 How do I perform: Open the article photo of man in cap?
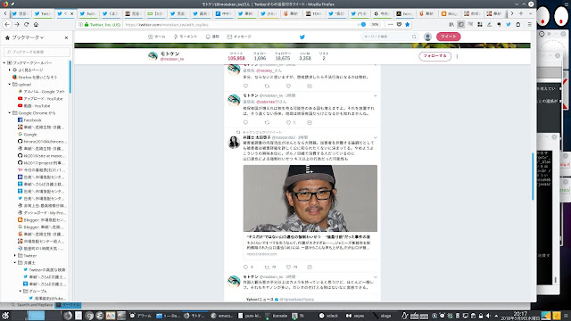(x=310, y=198)
